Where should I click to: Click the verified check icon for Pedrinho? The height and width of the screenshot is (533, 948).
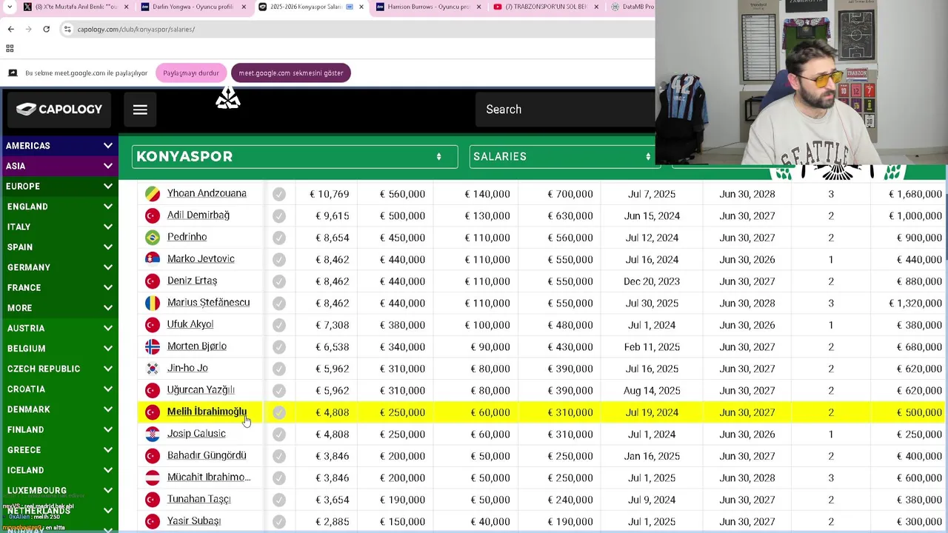279,238
